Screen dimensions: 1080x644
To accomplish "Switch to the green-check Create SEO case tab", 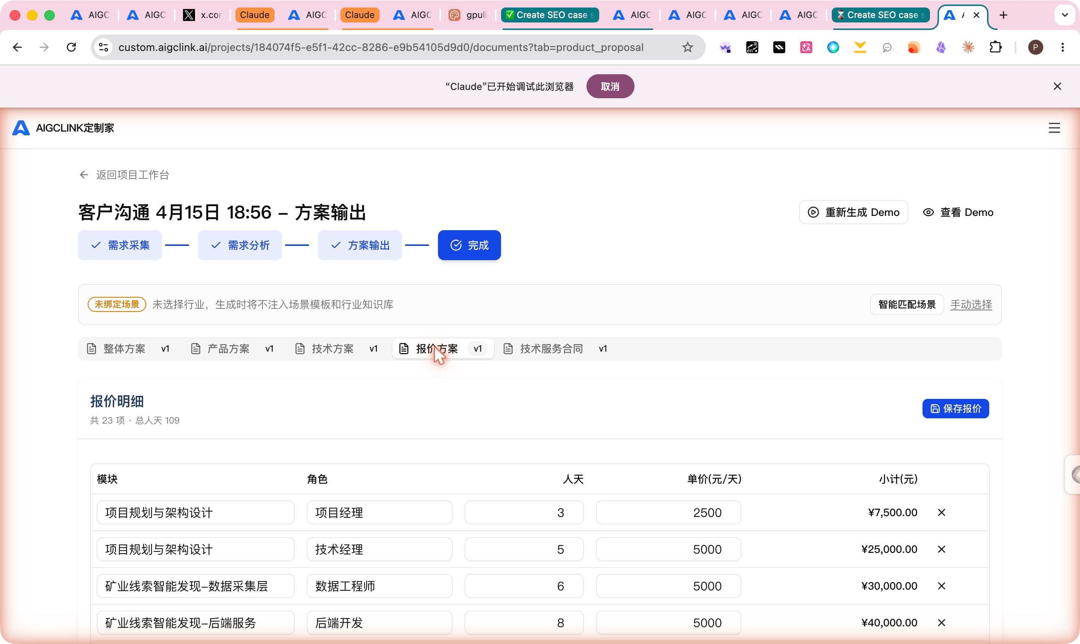I will [550, 15].
